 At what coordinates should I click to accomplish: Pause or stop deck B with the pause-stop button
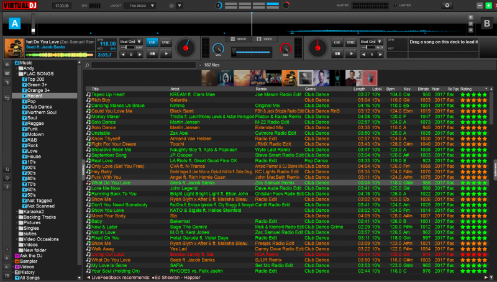coord(337,54)
